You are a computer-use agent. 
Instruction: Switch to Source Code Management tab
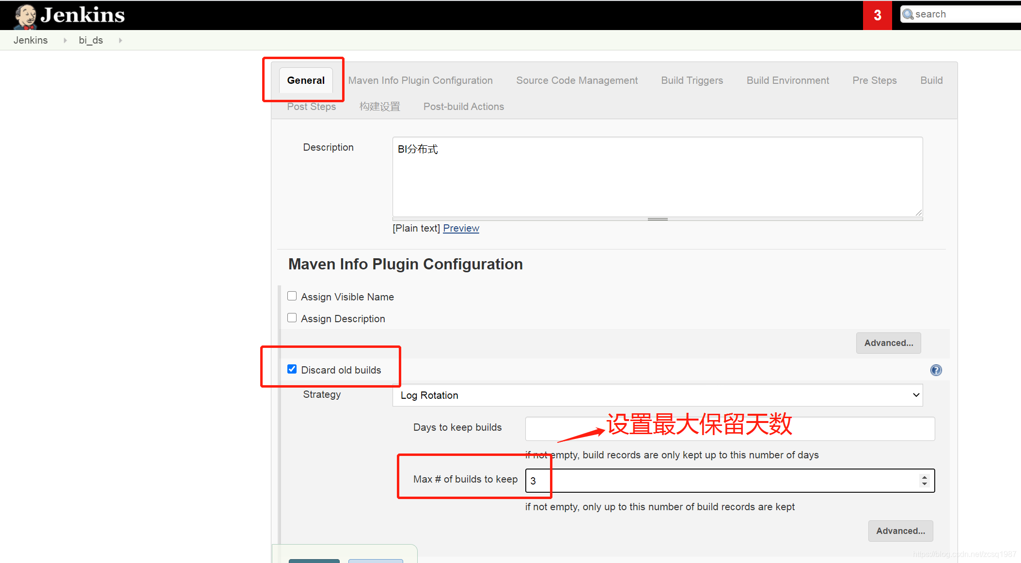coord(577,80)
